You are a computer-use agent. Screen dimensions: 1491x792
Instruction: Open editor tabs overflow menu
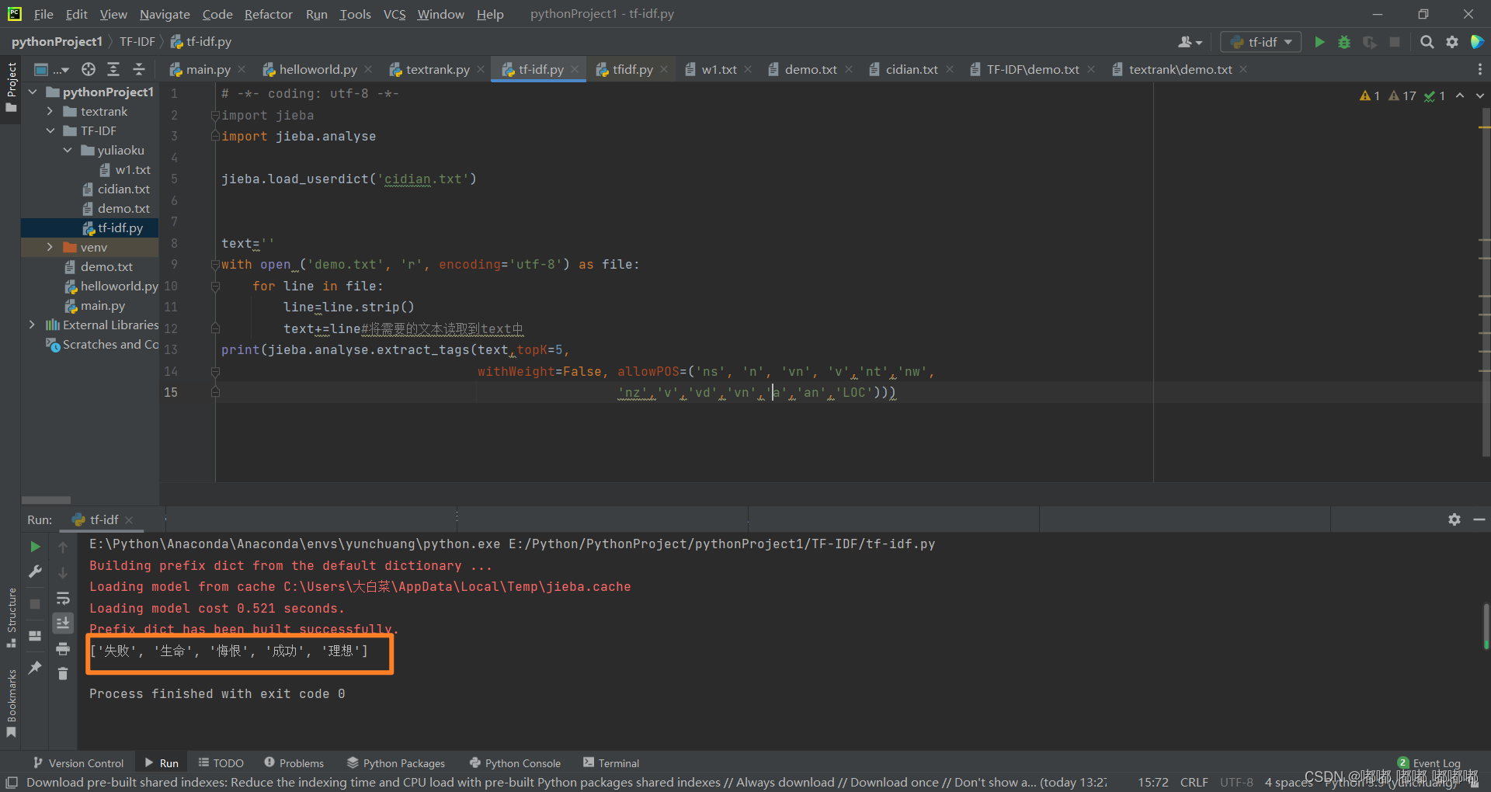(x=1479, y=69)
